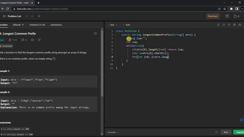Expand the Console panel
The height and width of the screenshot is (137, 244).
(113, 132)
